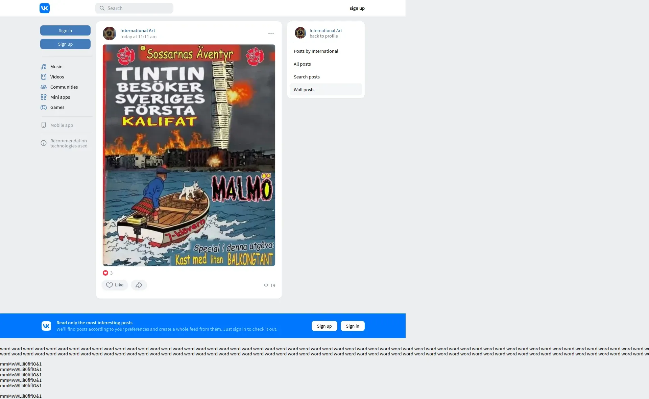Open Mini apps from sidebar

tap(60, 97)
